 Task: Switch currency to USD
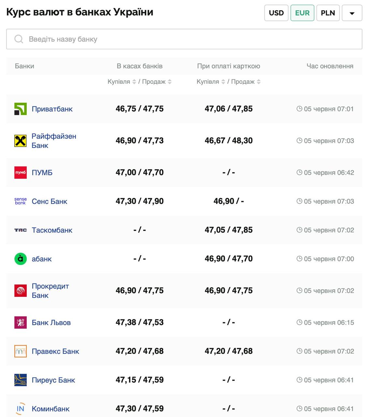[x=276, y=13]
